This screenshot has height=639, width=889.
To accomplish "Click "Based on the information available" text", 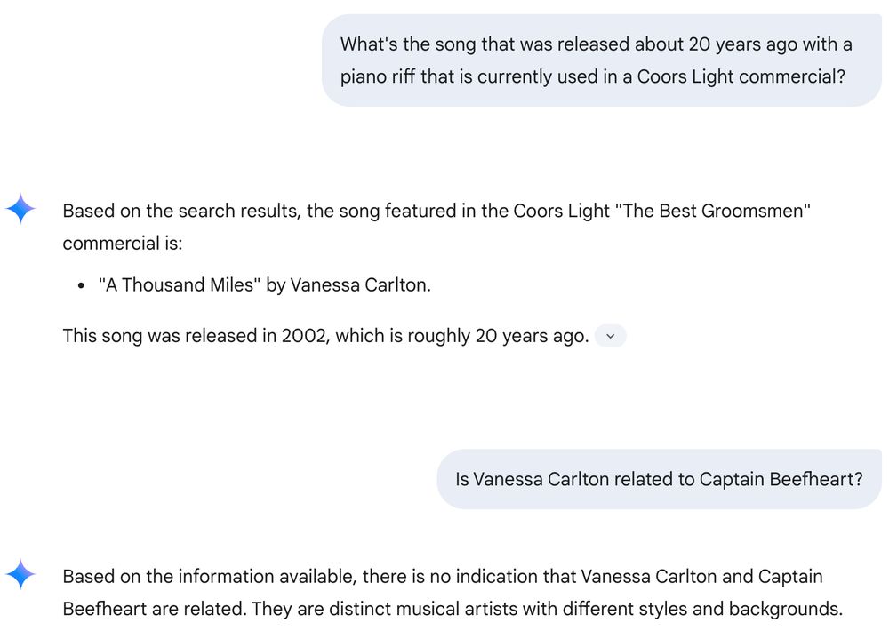I will 210,577.
